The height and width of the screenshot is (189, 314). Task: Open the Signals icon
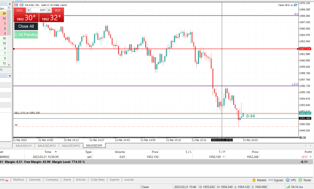(x=271, y=180)
